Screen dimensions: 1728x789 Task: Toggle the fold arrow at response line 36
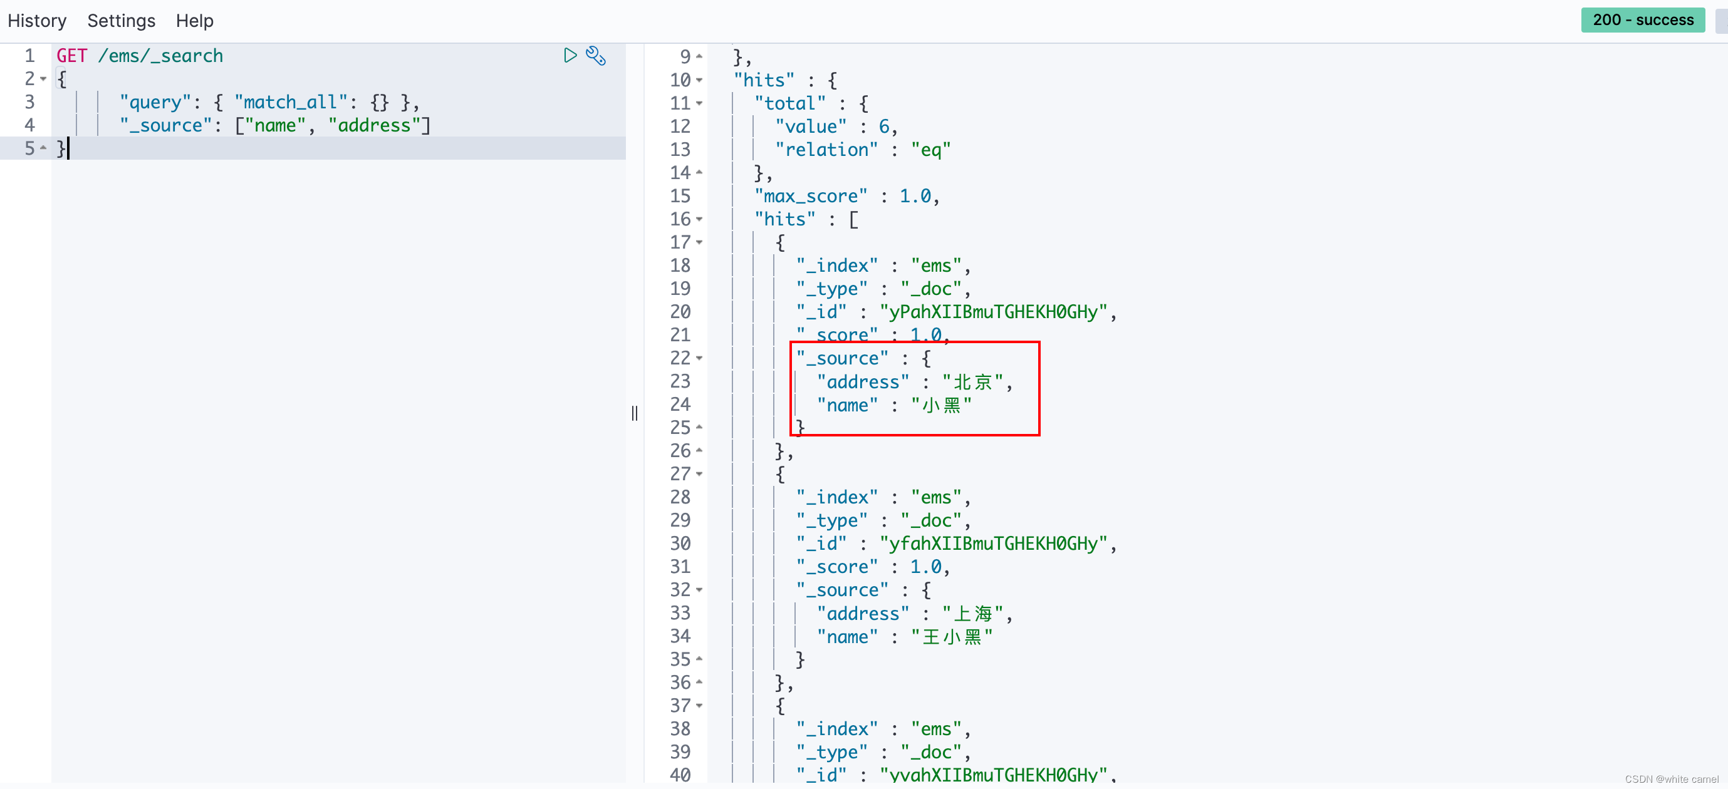point(699,683)
